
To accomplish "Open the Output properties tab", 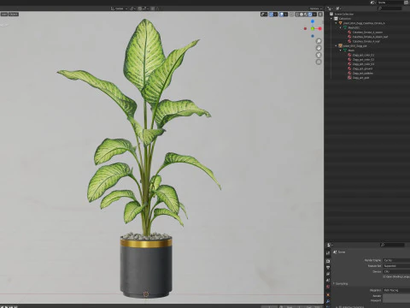I will [x=328, y=268].
